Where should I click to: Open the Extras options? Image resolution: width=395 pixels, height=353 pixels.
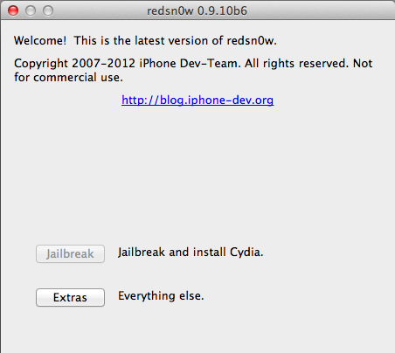tap(70, 297)
